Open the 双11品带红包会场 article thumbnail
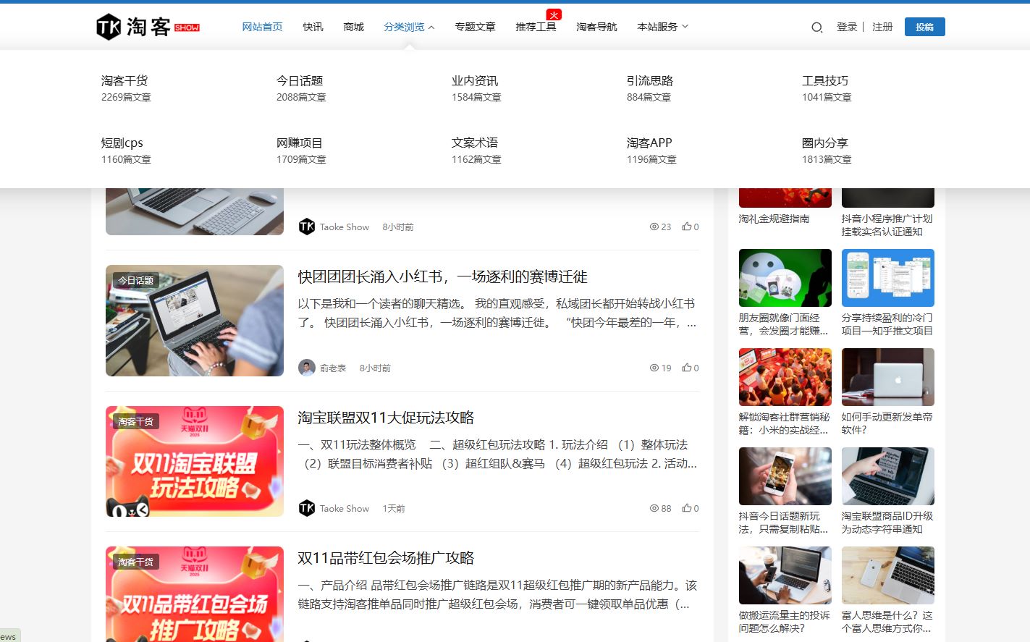Screen dimensions: 1030x642 [x=195, y=594]
